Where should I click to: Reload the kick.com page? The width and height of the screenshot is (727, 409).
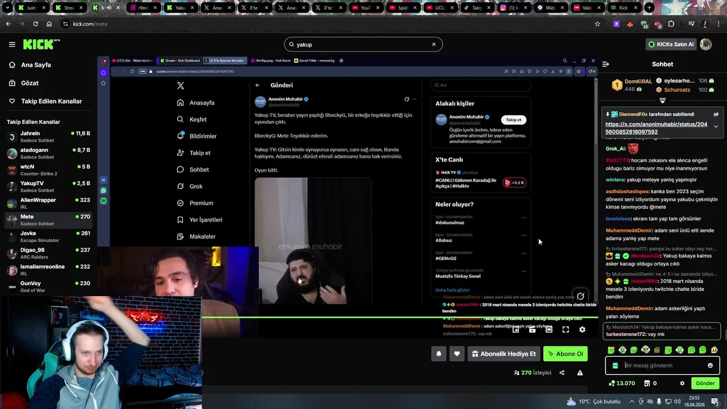tap(35, 24)
